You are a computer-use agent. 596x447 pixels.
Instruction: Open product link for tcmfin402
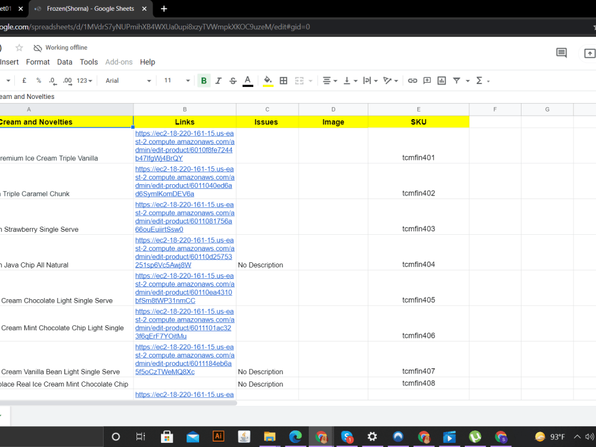pyautogui.click(x=185, y=181)
